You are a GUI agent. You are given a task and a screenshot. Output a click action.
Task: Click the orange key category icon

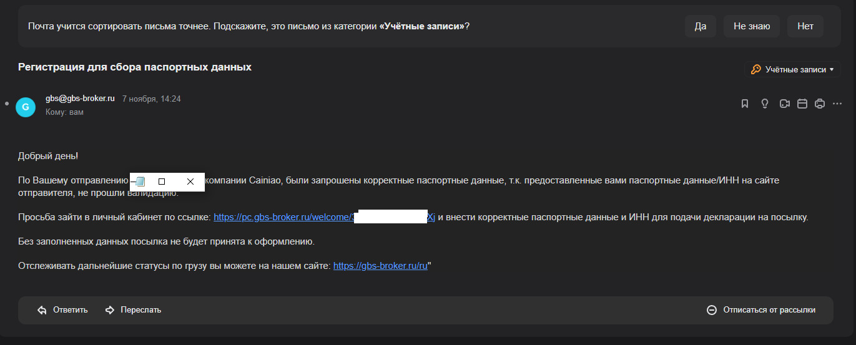tap(755, 69)
